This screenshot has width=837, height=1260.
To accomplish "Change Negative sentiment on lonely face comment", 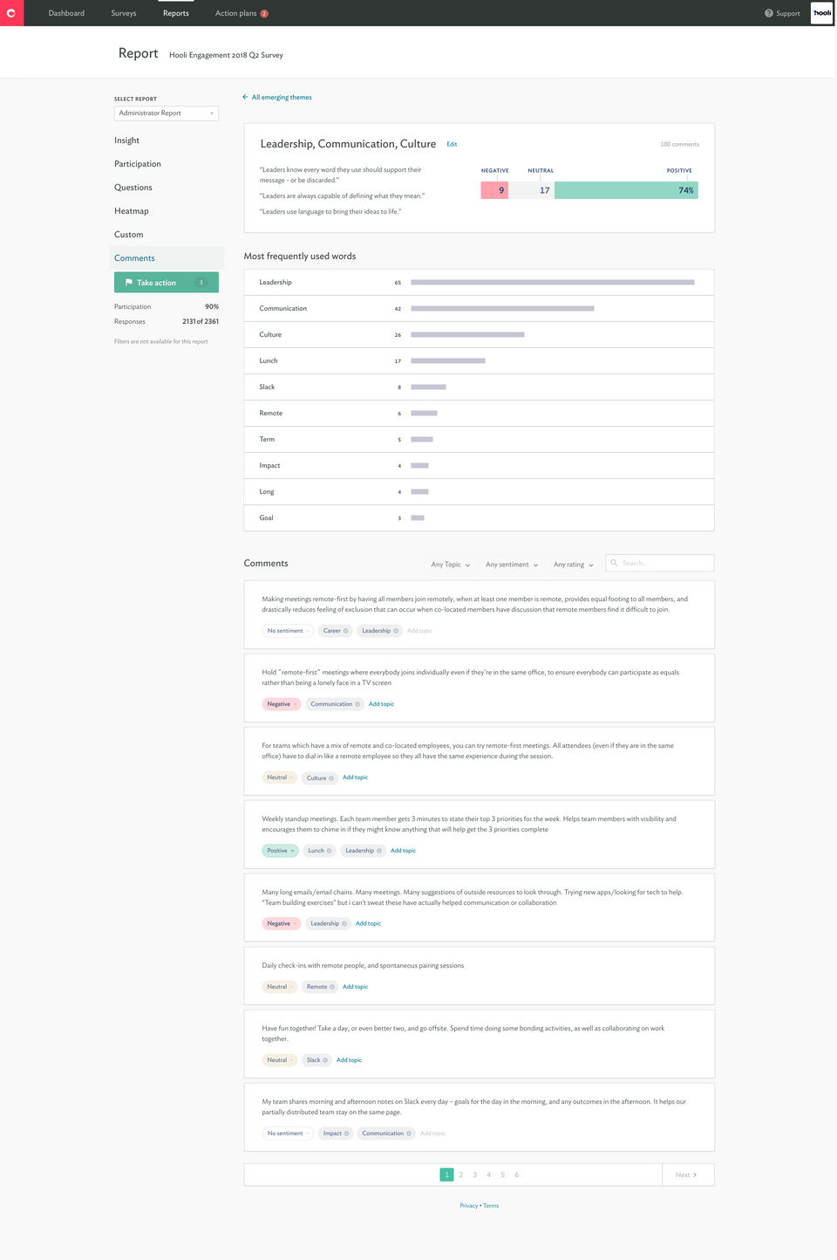I will point(281,704).
